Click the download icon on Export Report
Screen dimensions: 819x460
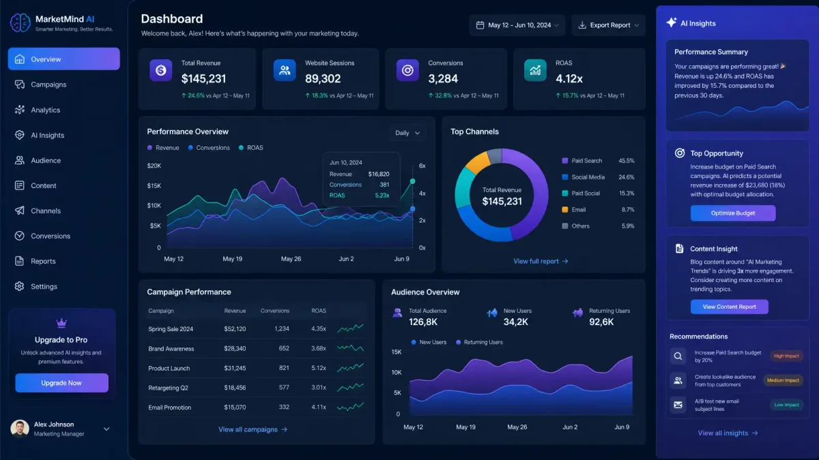[582, 25]
